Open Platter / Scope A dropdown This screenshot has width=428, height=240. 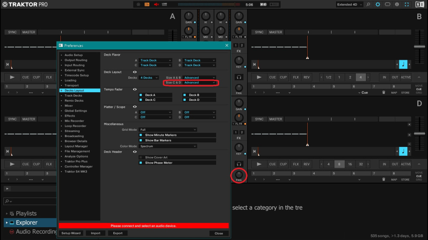[x=155, y=112]
